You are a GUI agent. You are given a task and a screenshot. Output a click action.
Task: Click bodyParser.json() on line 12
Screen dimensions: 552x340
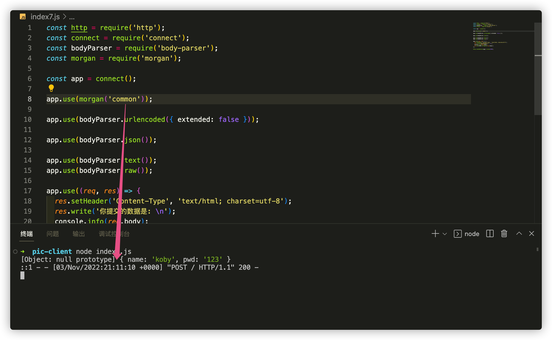pyautogui.click(x=116, y=140)
